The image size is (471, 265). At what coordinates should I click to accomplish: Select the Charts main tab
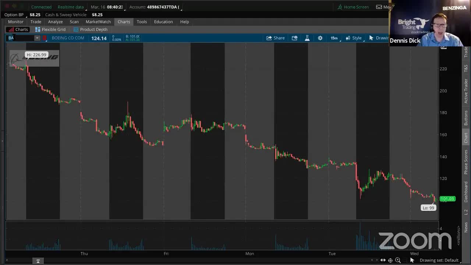tap(124, 22)
